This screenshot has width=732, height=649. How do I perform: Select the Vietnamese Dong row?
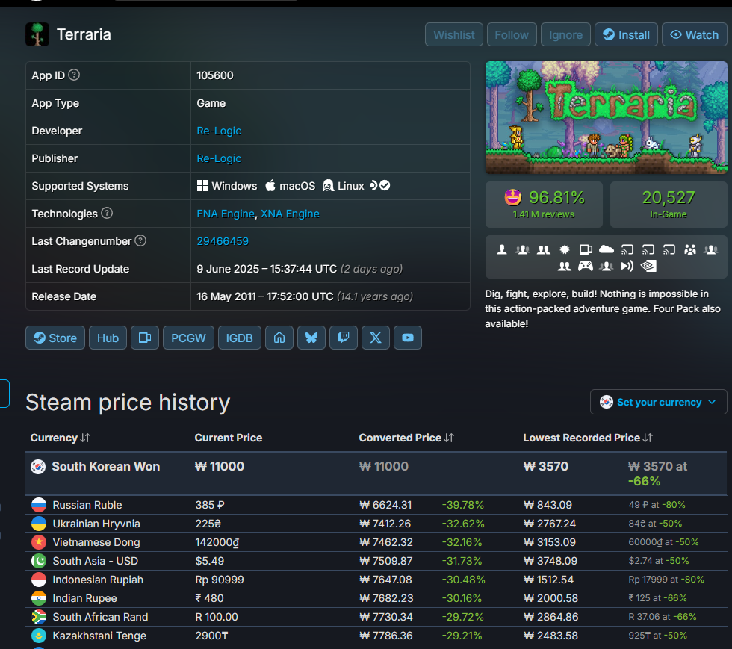[376, 542]
